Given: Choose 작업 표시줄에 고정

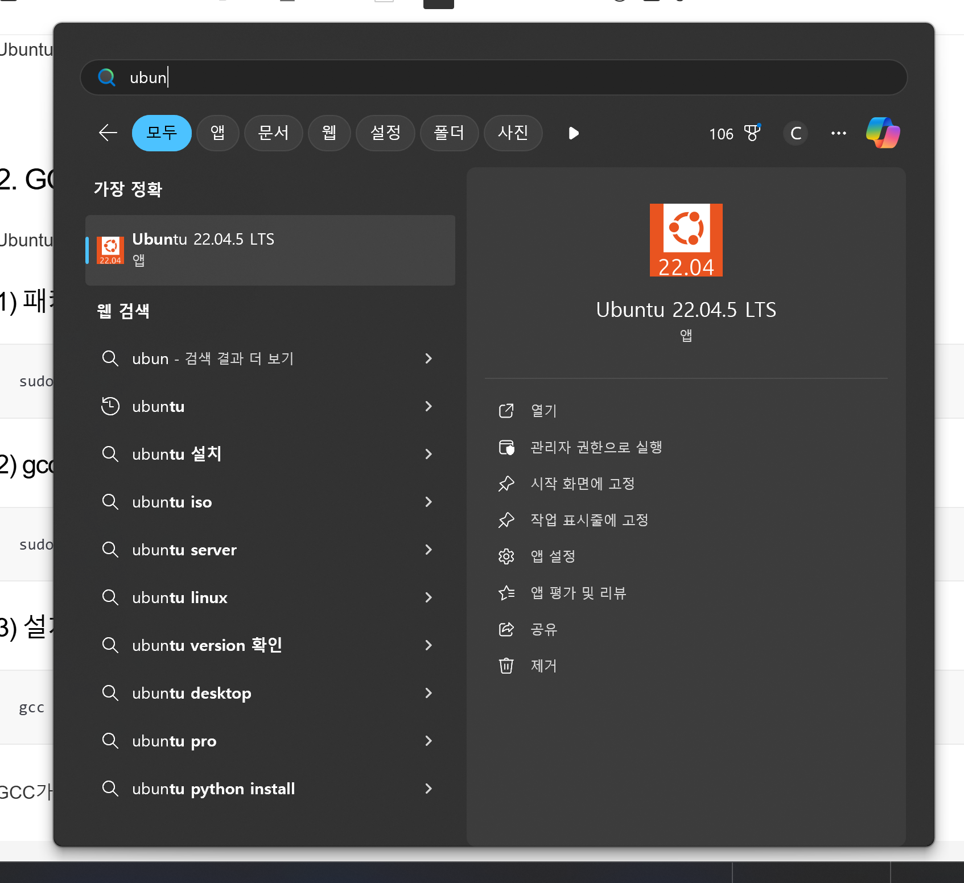Looking at the screenshot, I should 590,520.
